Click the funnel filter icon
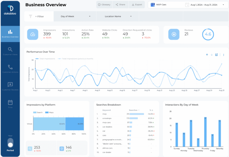 point(30,16)
